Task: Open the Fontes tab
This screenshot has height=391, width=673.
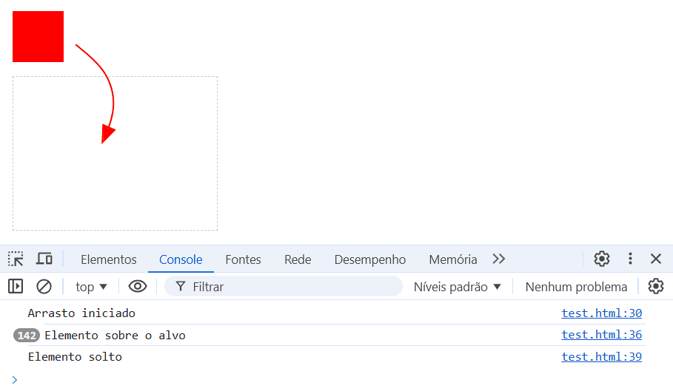Action: pyautogui.click(x=243, y=259)
